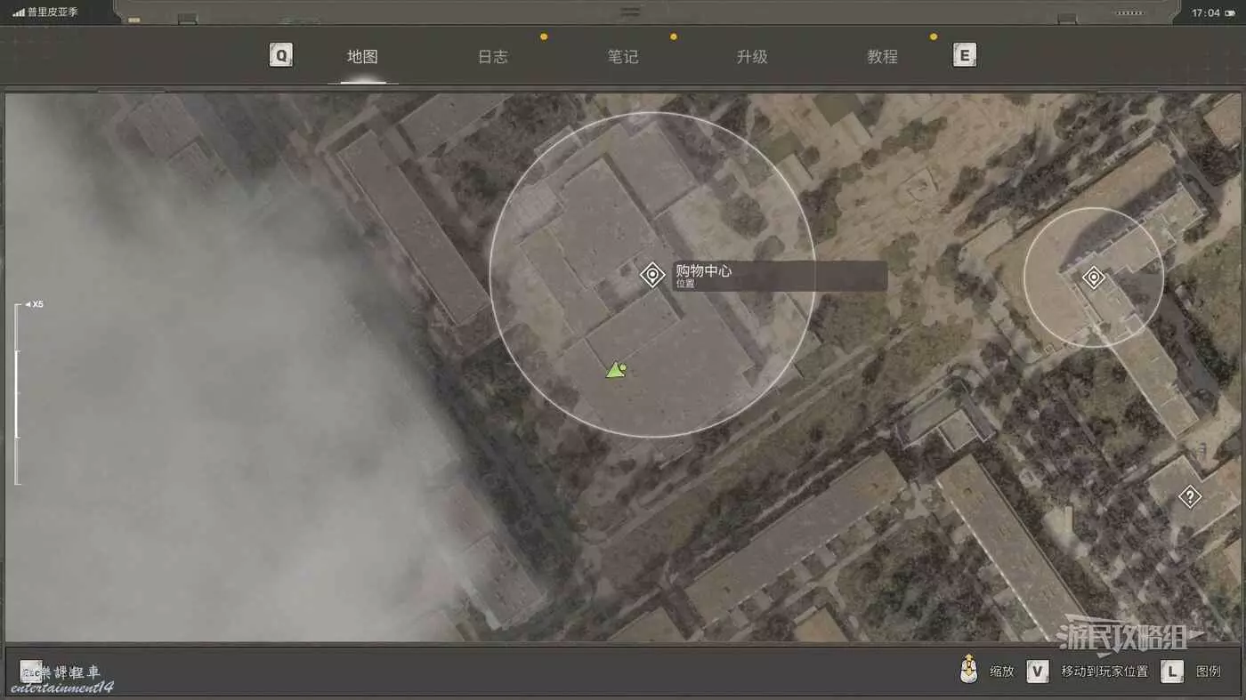Viewport: 1246px width, 700px height.
Task: Open the 图例 map legend
Action: (1208, 672)
